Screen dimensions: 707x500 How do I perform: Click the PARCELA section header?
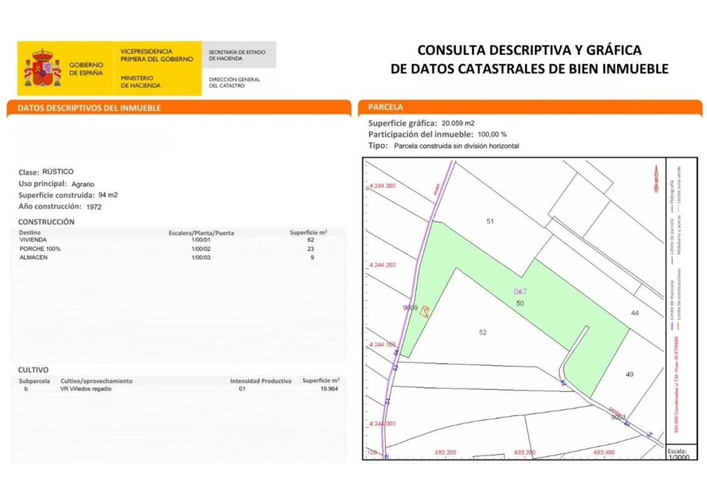(385, 107)
